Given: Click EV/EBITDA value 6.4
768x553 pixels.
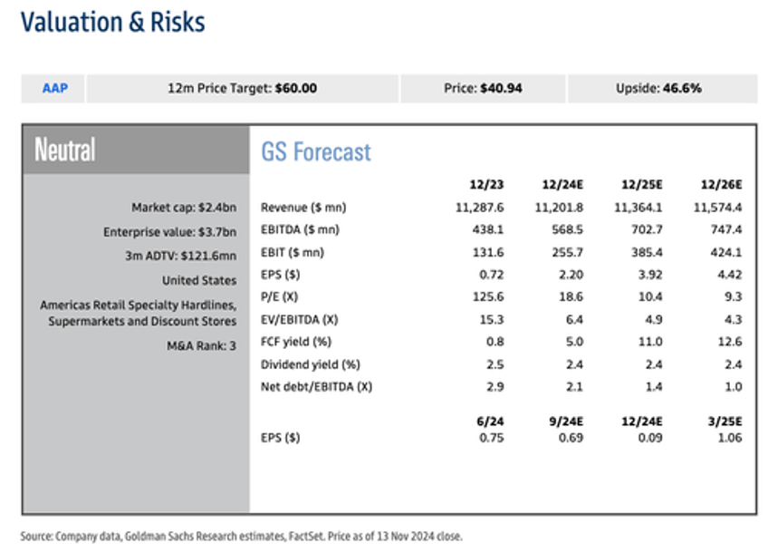Looking at the screenshot, I should coord(574,320).
